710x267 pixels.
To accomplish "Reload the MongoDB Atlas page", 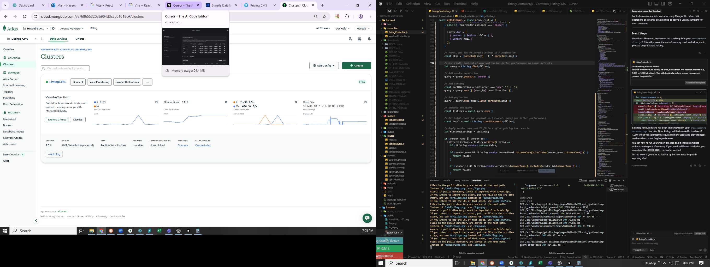I will coord(25,16).
